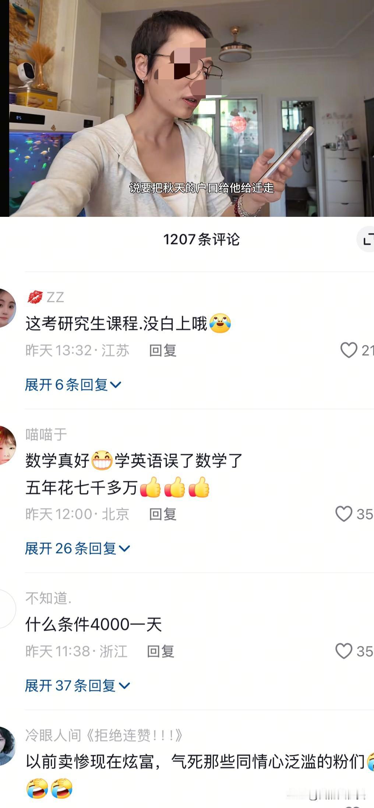Expand 6 replies under ZZ's comment
Image resolution: width=374 pixels, height=808 pixels.
73,385
